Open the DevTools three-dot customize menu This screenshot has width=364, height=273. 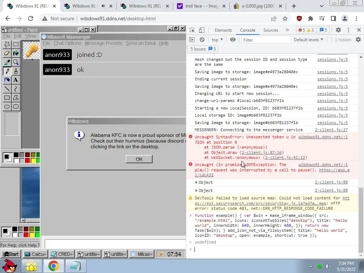348,30
